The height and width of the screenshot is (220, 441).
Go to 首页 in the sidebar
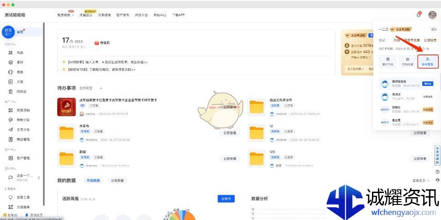click(x=20, y=32)
